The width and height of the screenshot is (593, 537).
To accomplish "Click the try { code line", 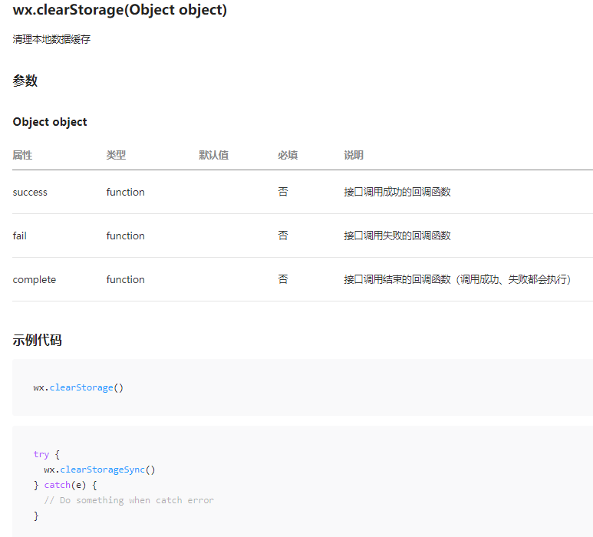I will 47,454.
